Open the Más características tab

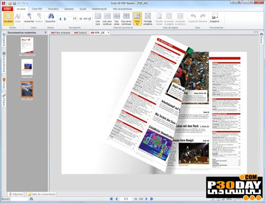point(122,9)
